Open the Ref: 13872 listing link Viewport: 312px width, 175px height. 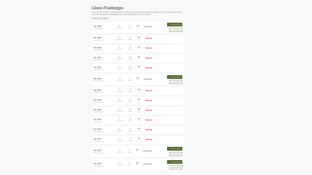97,150
